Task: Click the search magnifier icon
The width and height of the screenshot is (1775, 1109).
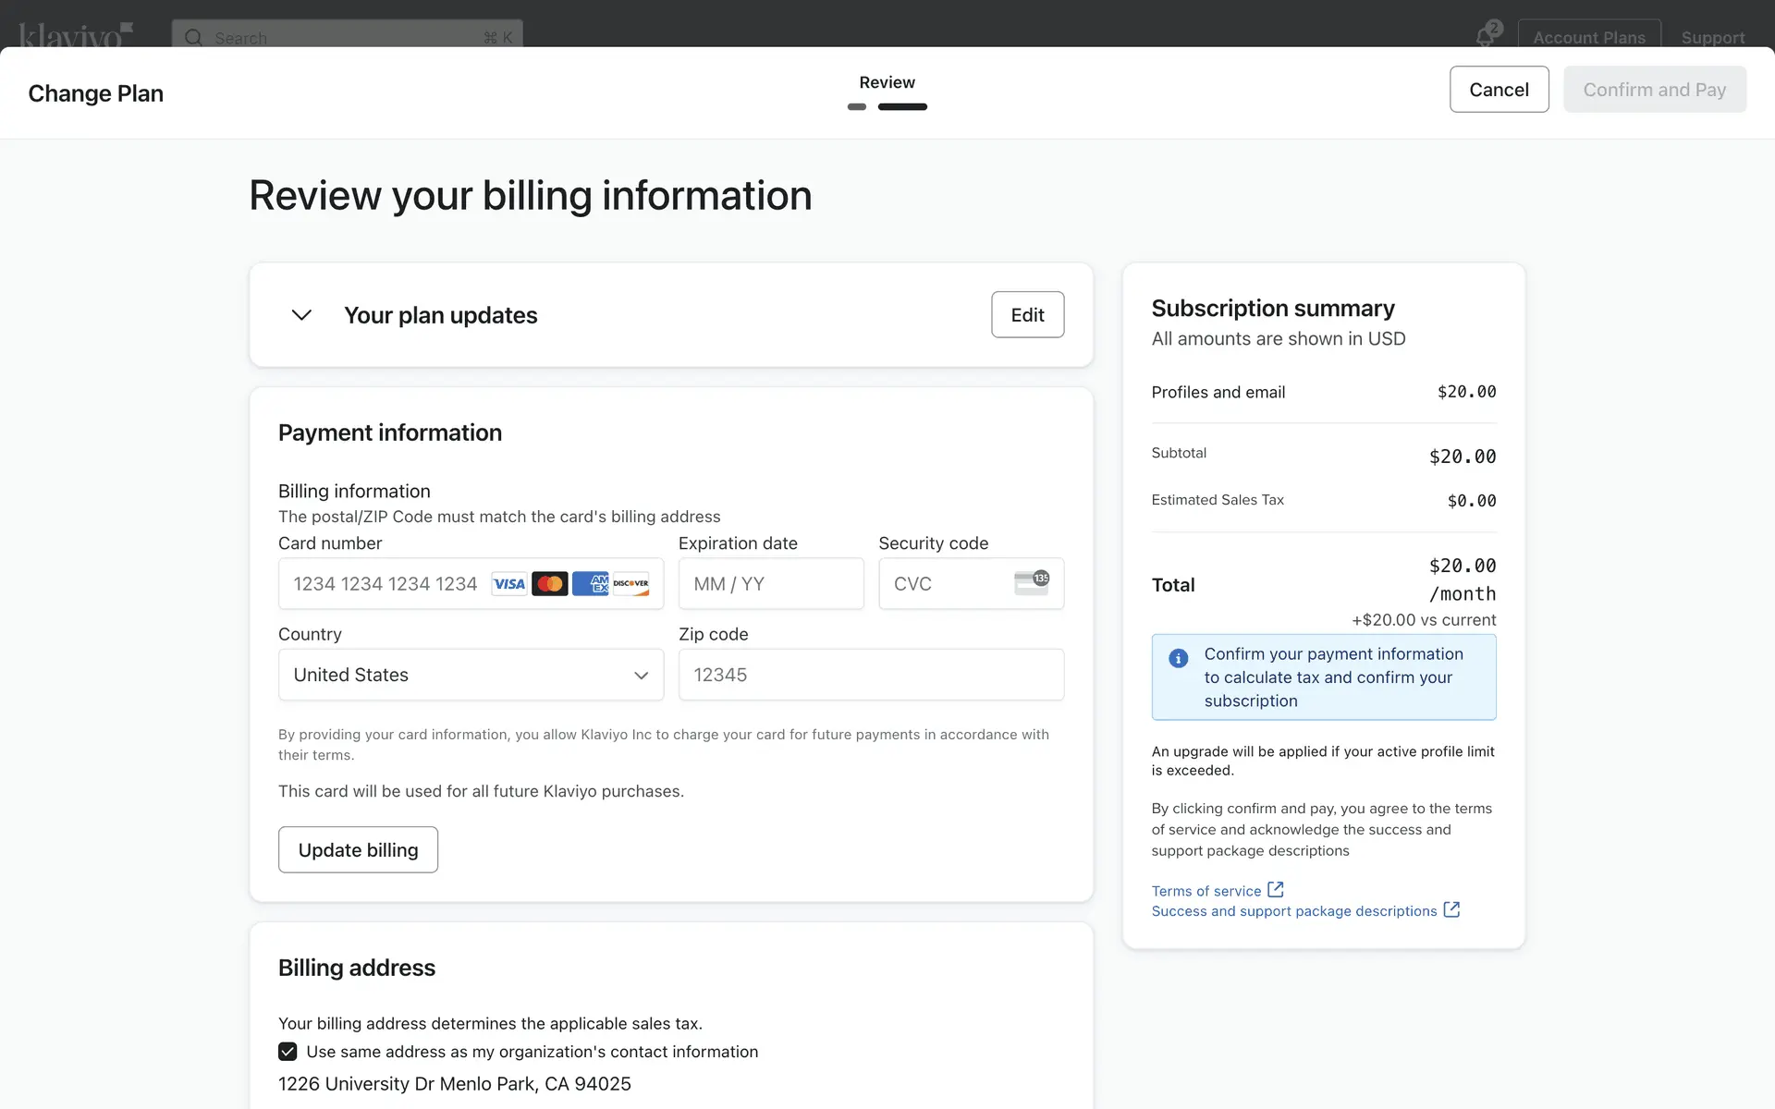Action: (193, 37)
